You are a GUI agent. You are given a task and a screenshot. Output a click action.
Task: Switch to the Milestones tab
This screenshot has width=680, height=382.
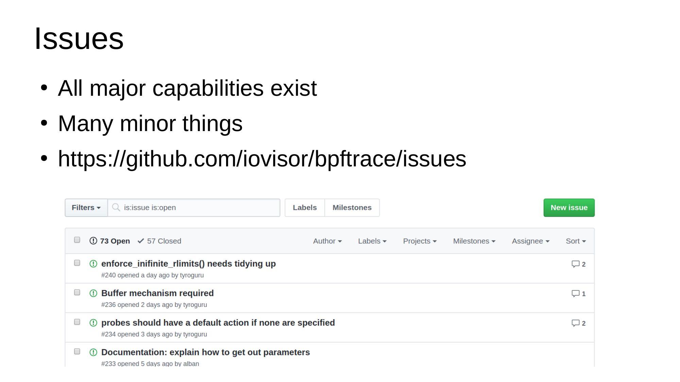(352, 207)
